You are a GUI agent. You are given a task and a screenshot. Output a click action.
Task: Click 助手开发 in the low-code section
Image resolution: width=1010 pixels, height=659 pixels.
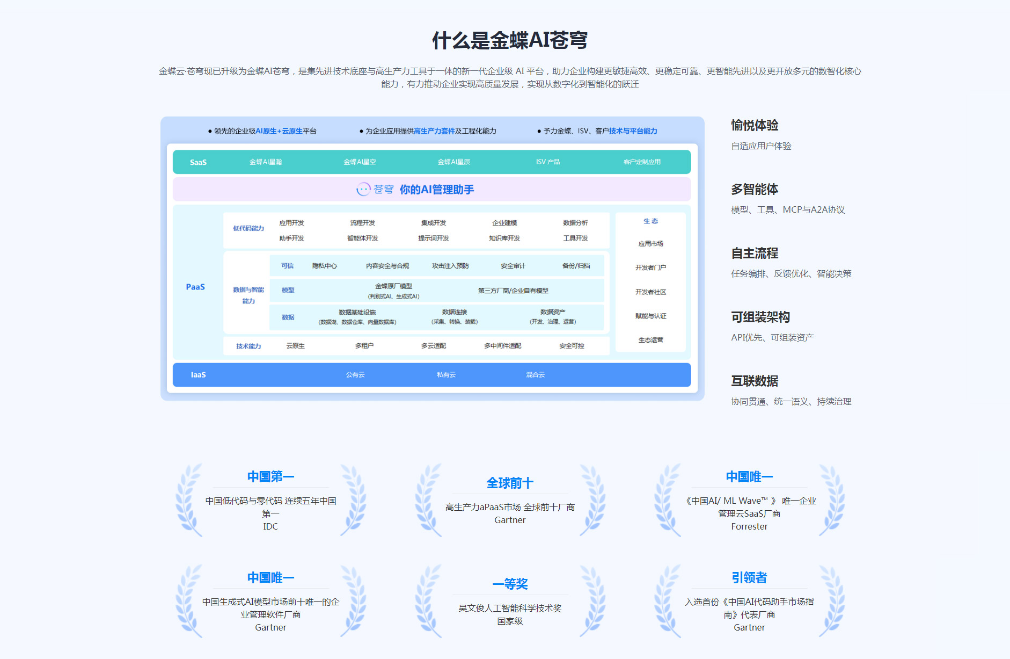click(x=292, y=238)
